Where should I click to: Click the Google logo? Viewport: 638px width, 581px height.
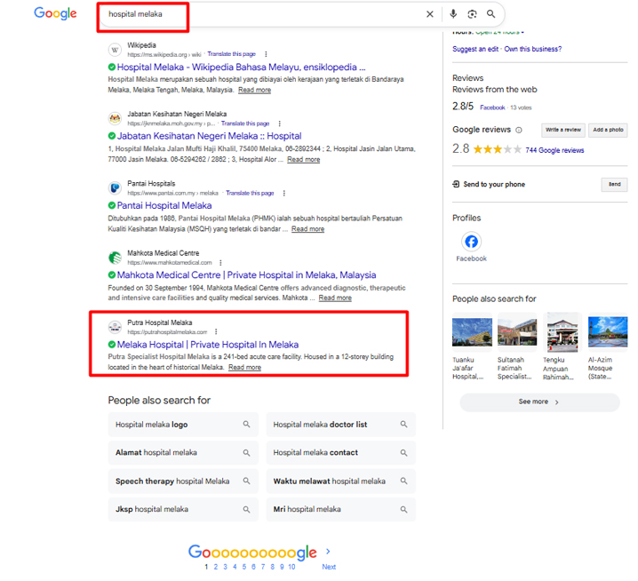click(x=55, y=13)
